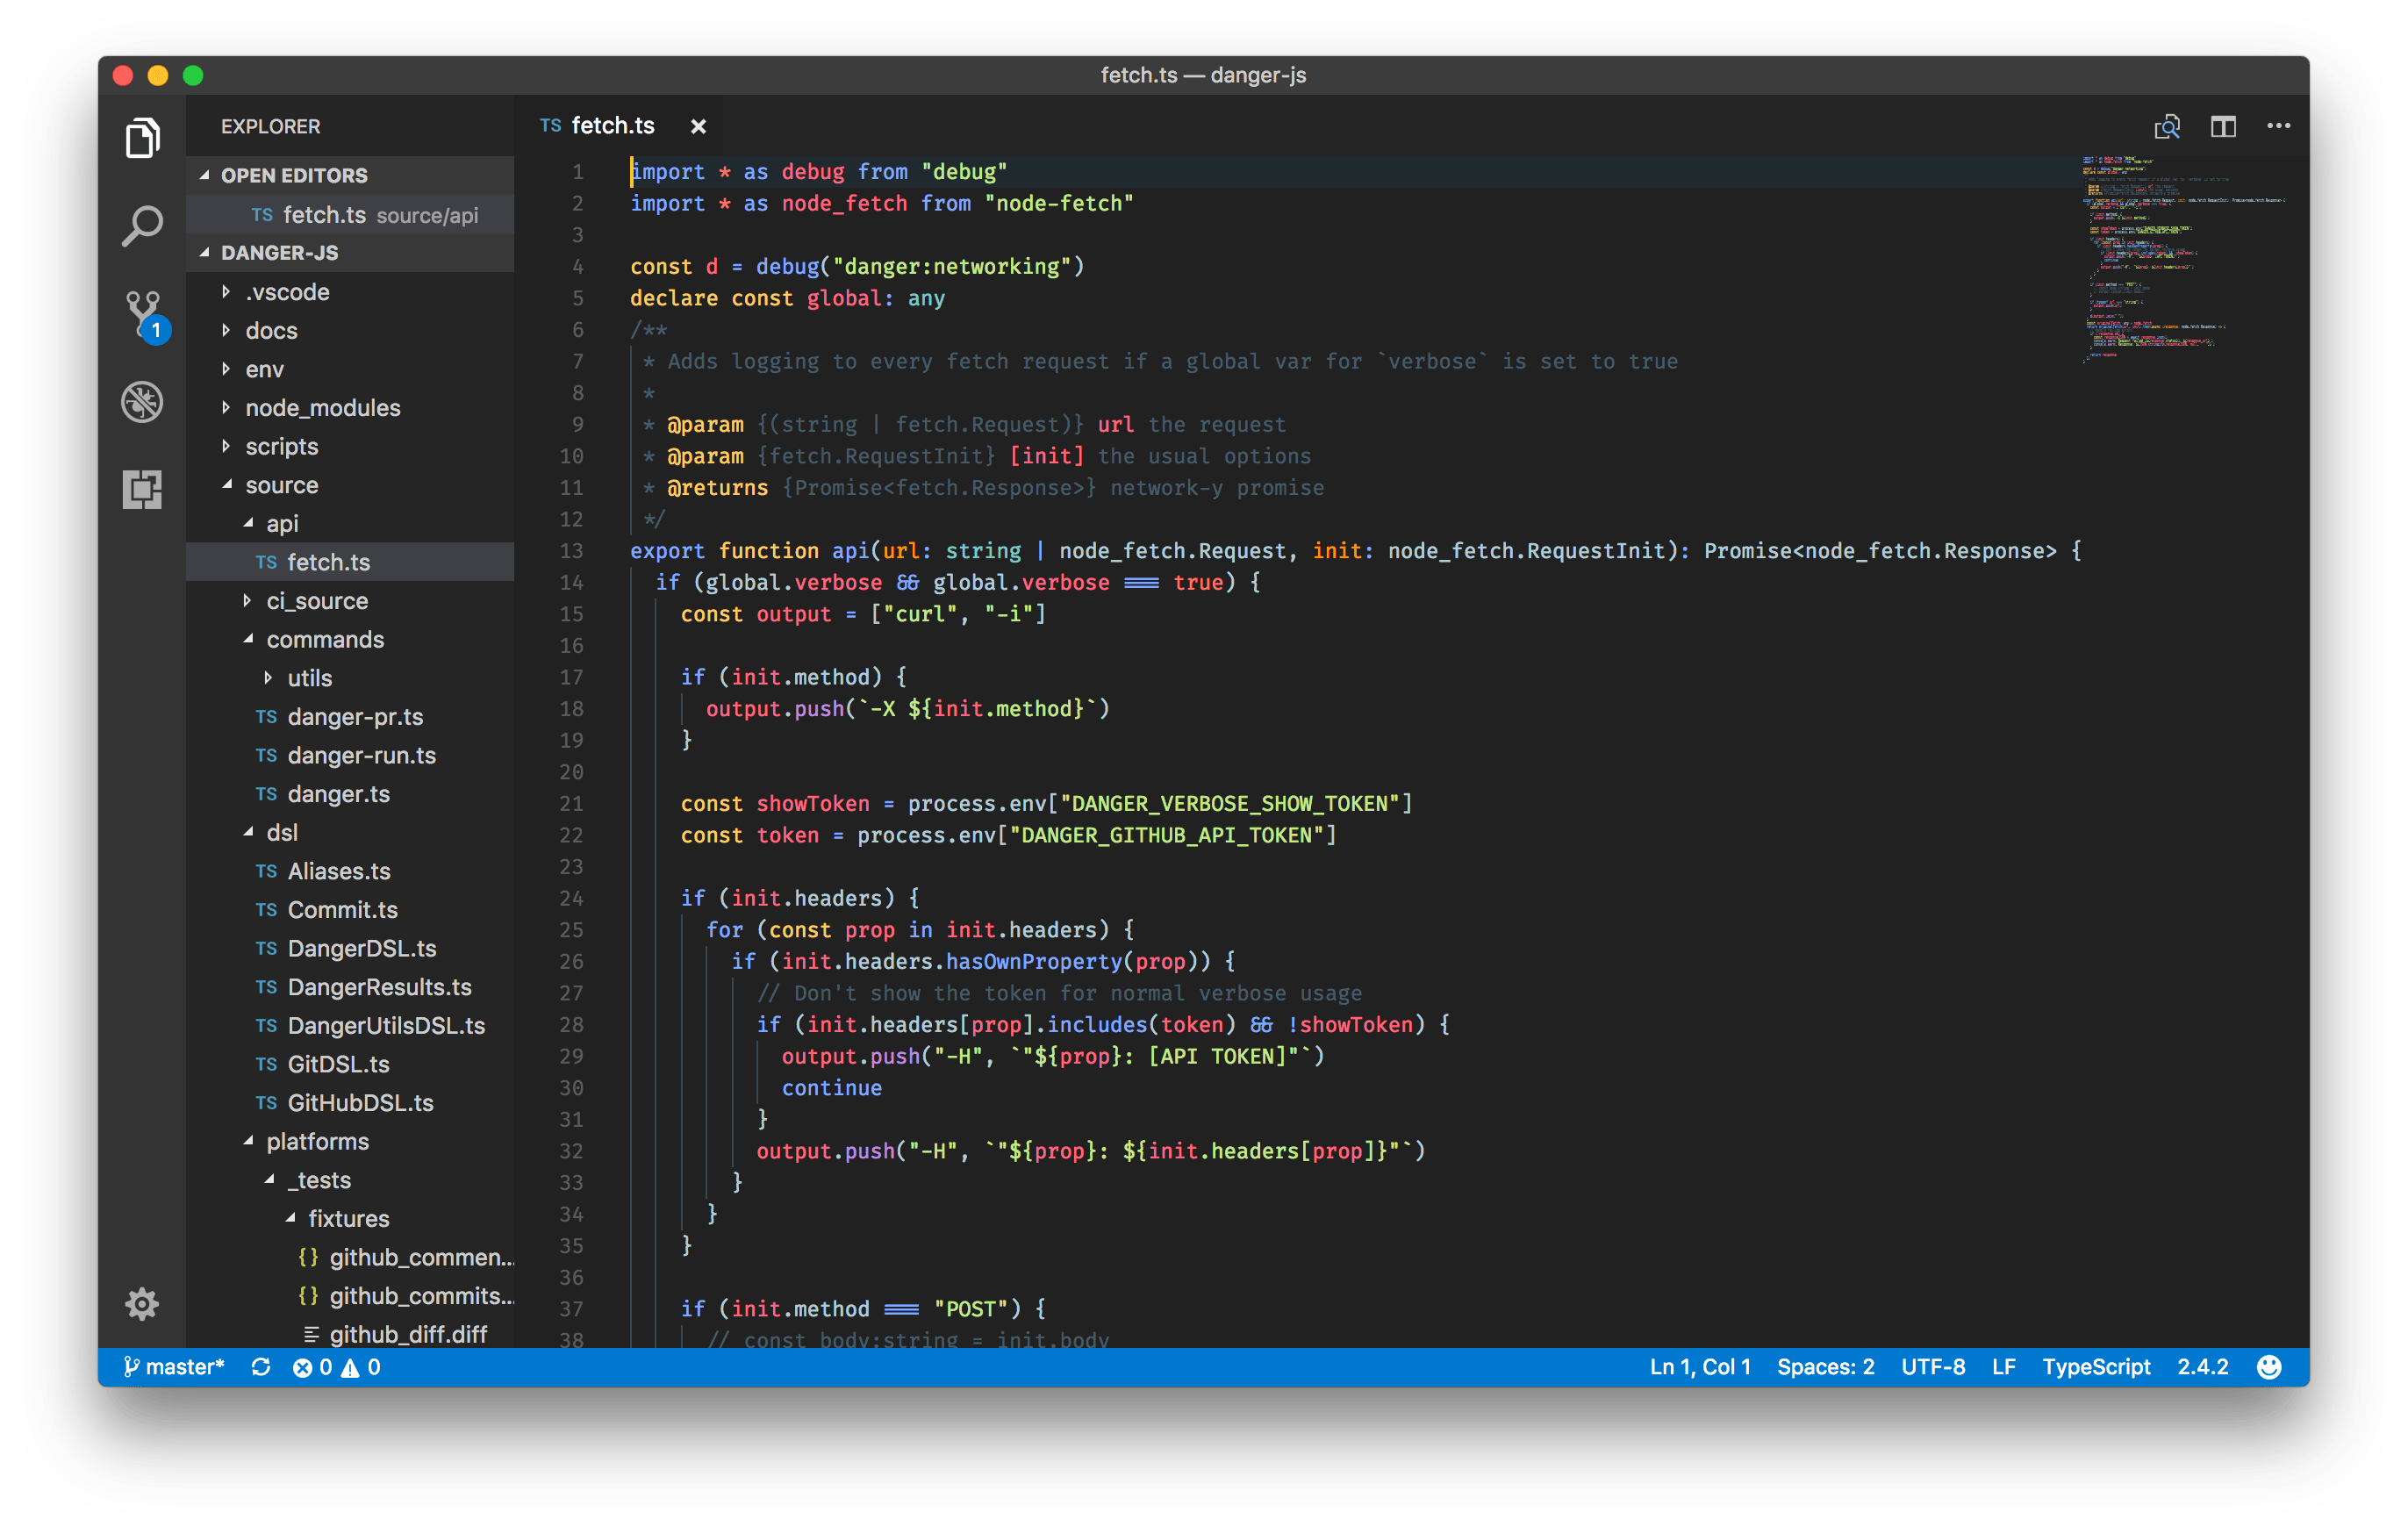Select the Debug icon
Viewport: 2408px width, 1527px height.
click(x=142, y=401)
